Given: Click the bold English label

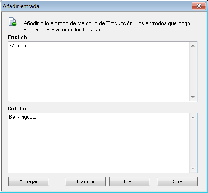Looking at the screenshot, I should click(17, 37).
